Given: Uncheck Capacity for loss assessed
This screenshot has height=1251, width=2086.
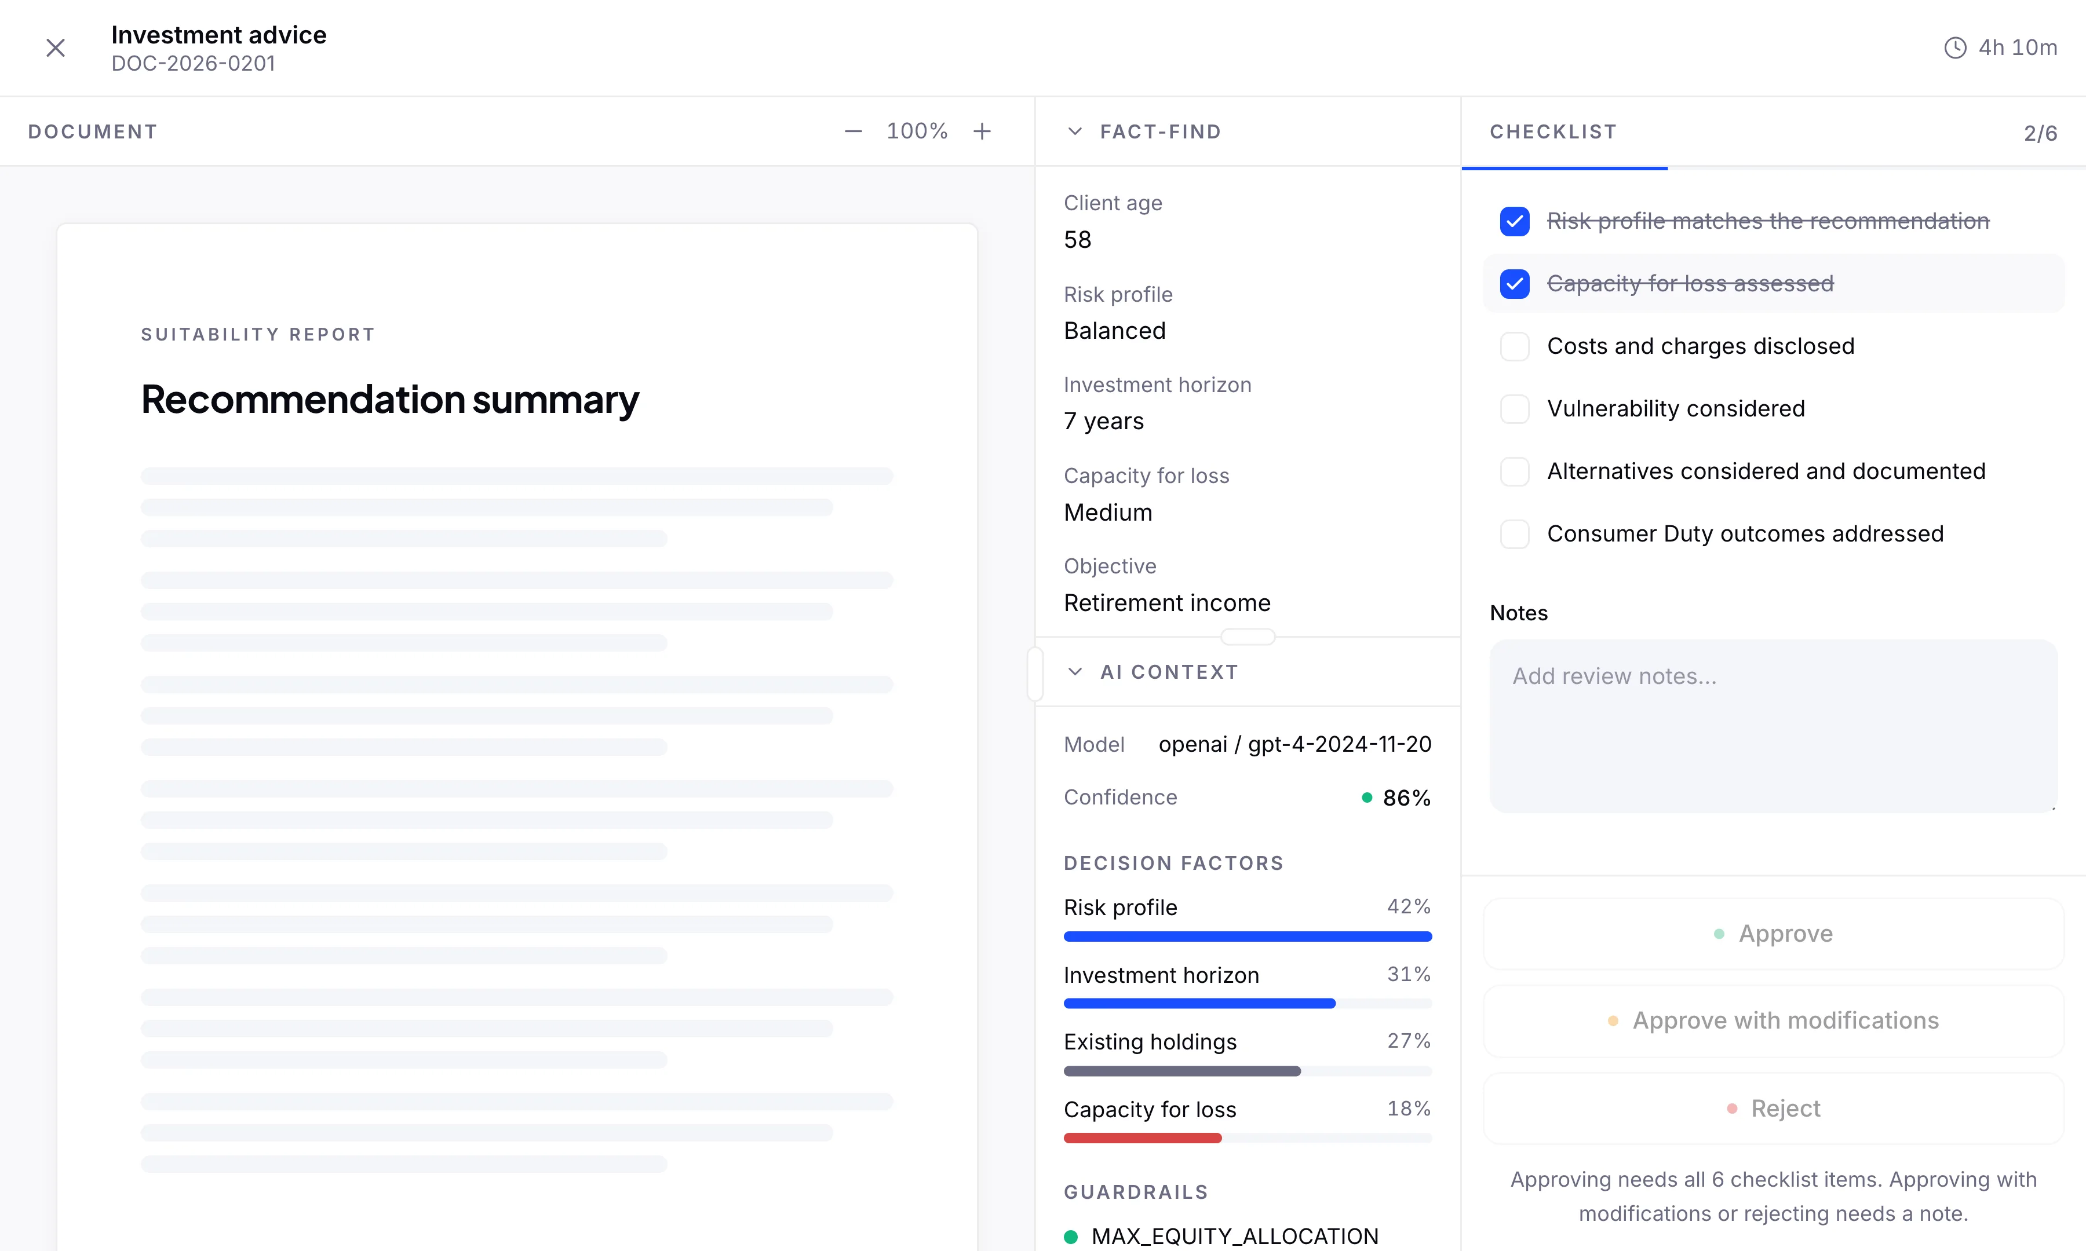Looking at the screenshot, I should click(1514, 283).
